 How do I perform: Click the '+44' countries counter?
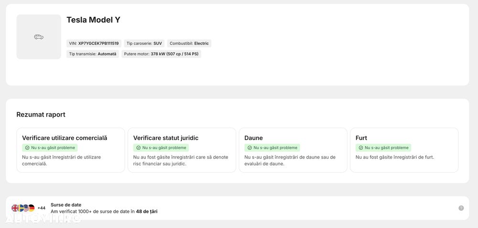42,208
